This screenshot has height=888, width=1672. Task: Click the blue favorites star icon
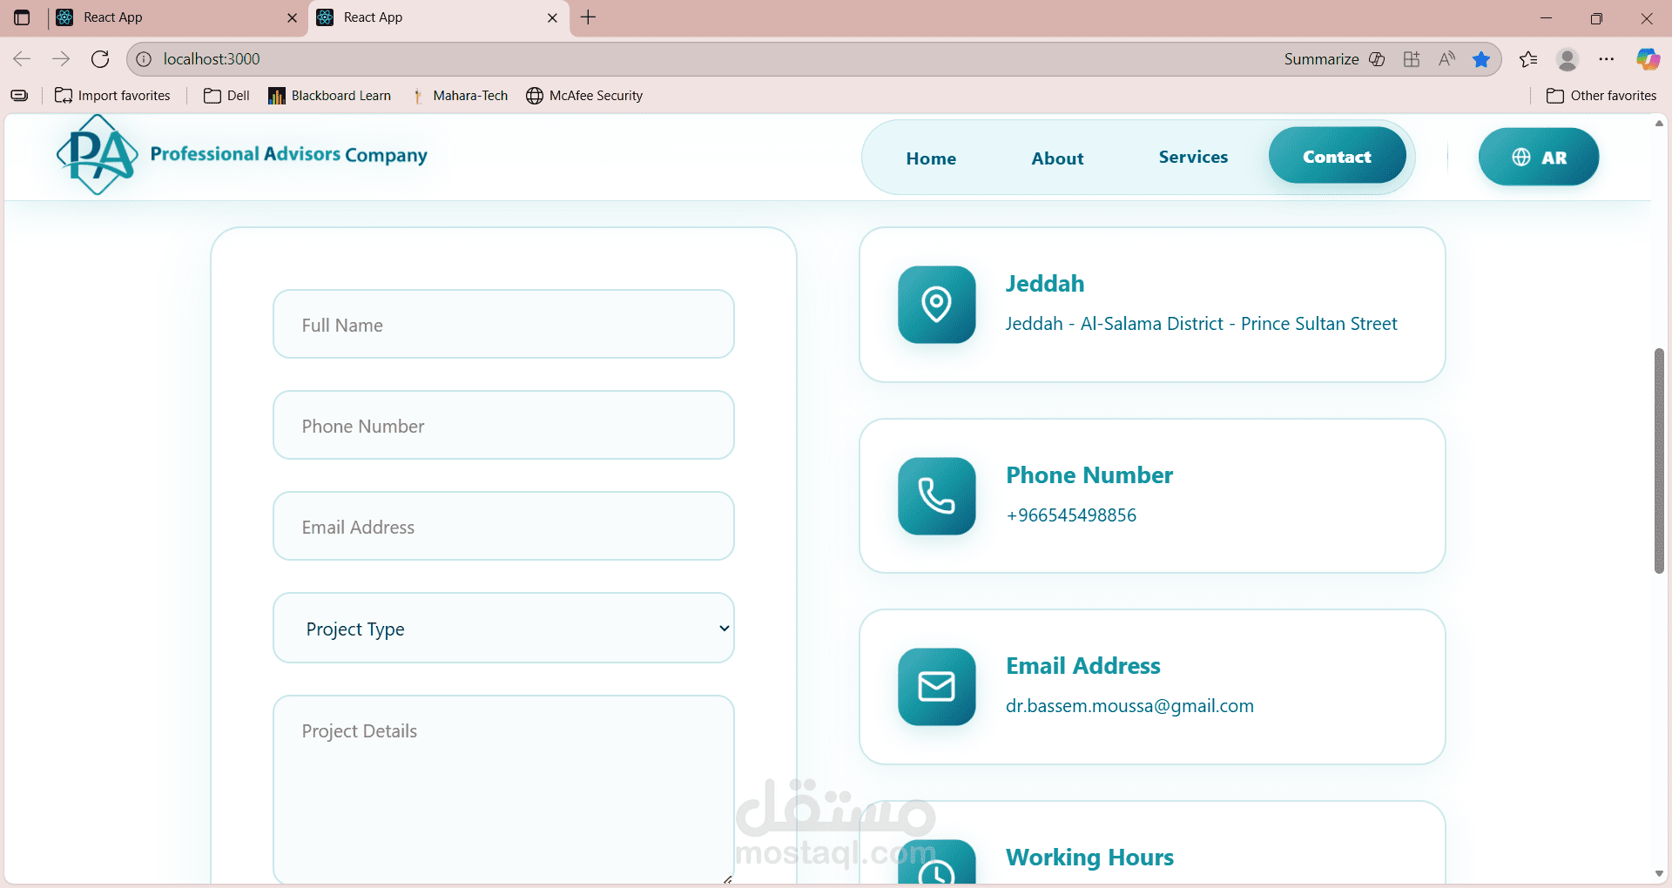1481,58
